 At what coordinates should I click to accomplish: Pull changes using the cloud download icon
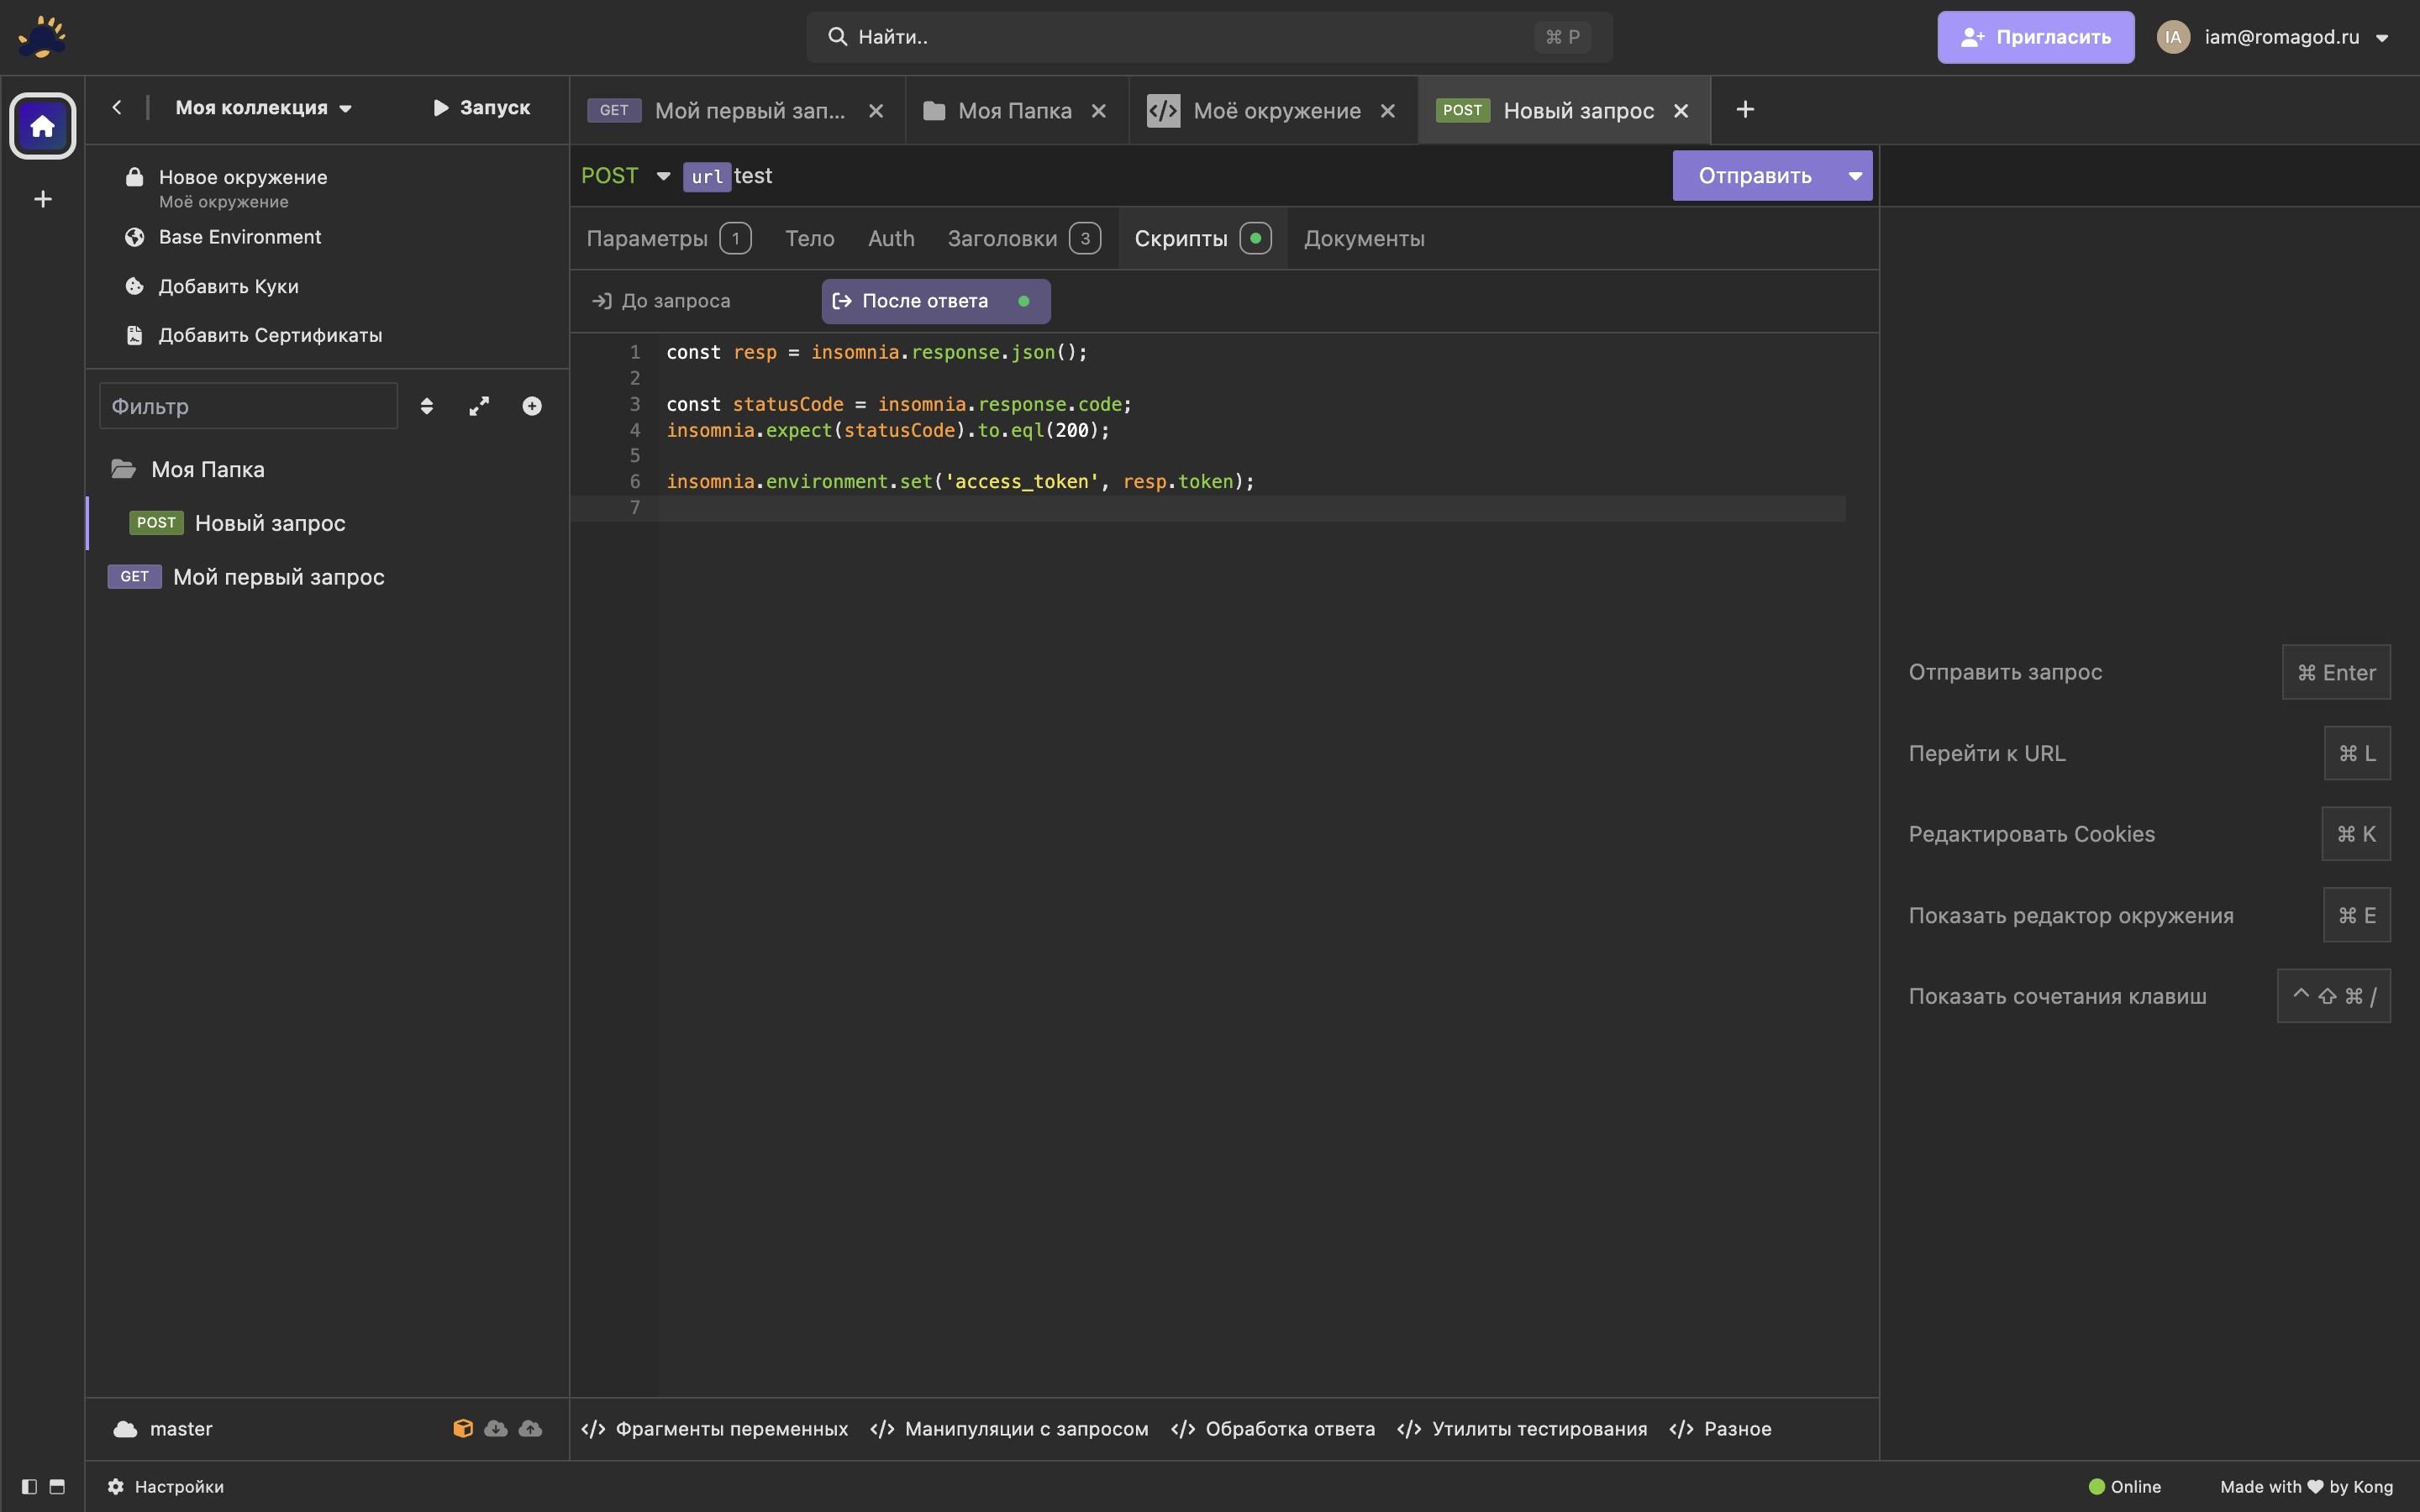coord(496,1428)
